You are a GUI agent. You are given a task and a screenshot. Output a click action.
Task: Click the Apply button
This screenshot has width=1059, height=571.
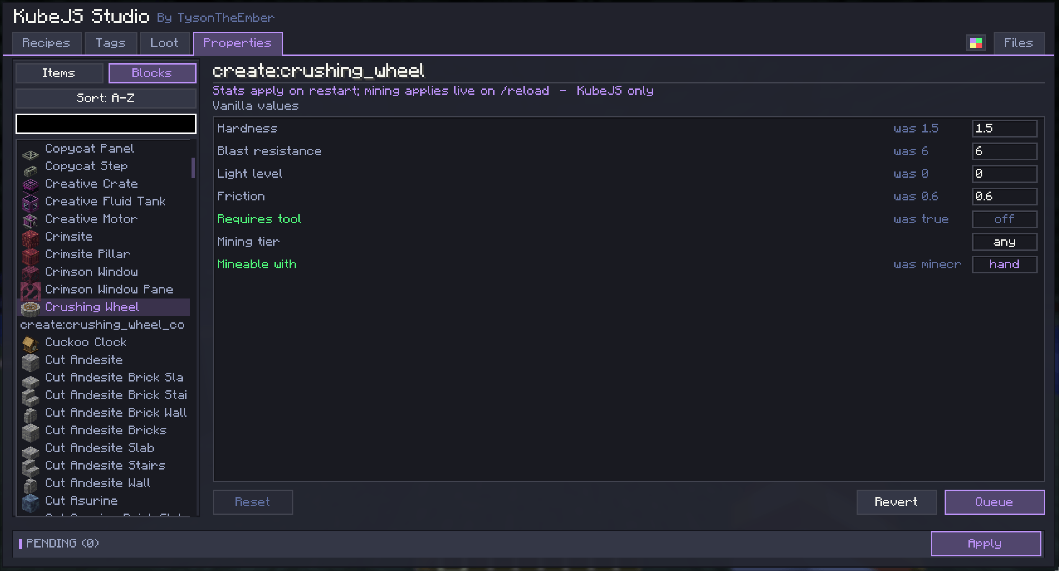tap(986, 544)
